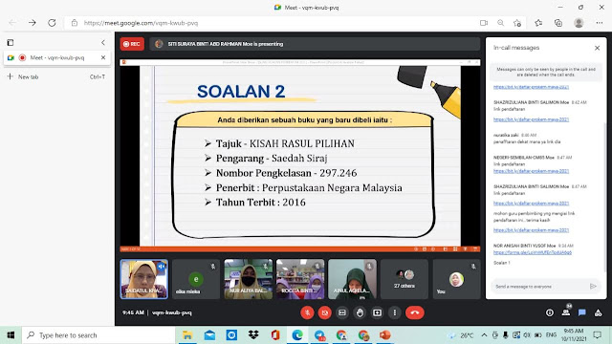Toggle captions in the call toolbar
This screenshot has height=344, width=612.
[342, 312]
